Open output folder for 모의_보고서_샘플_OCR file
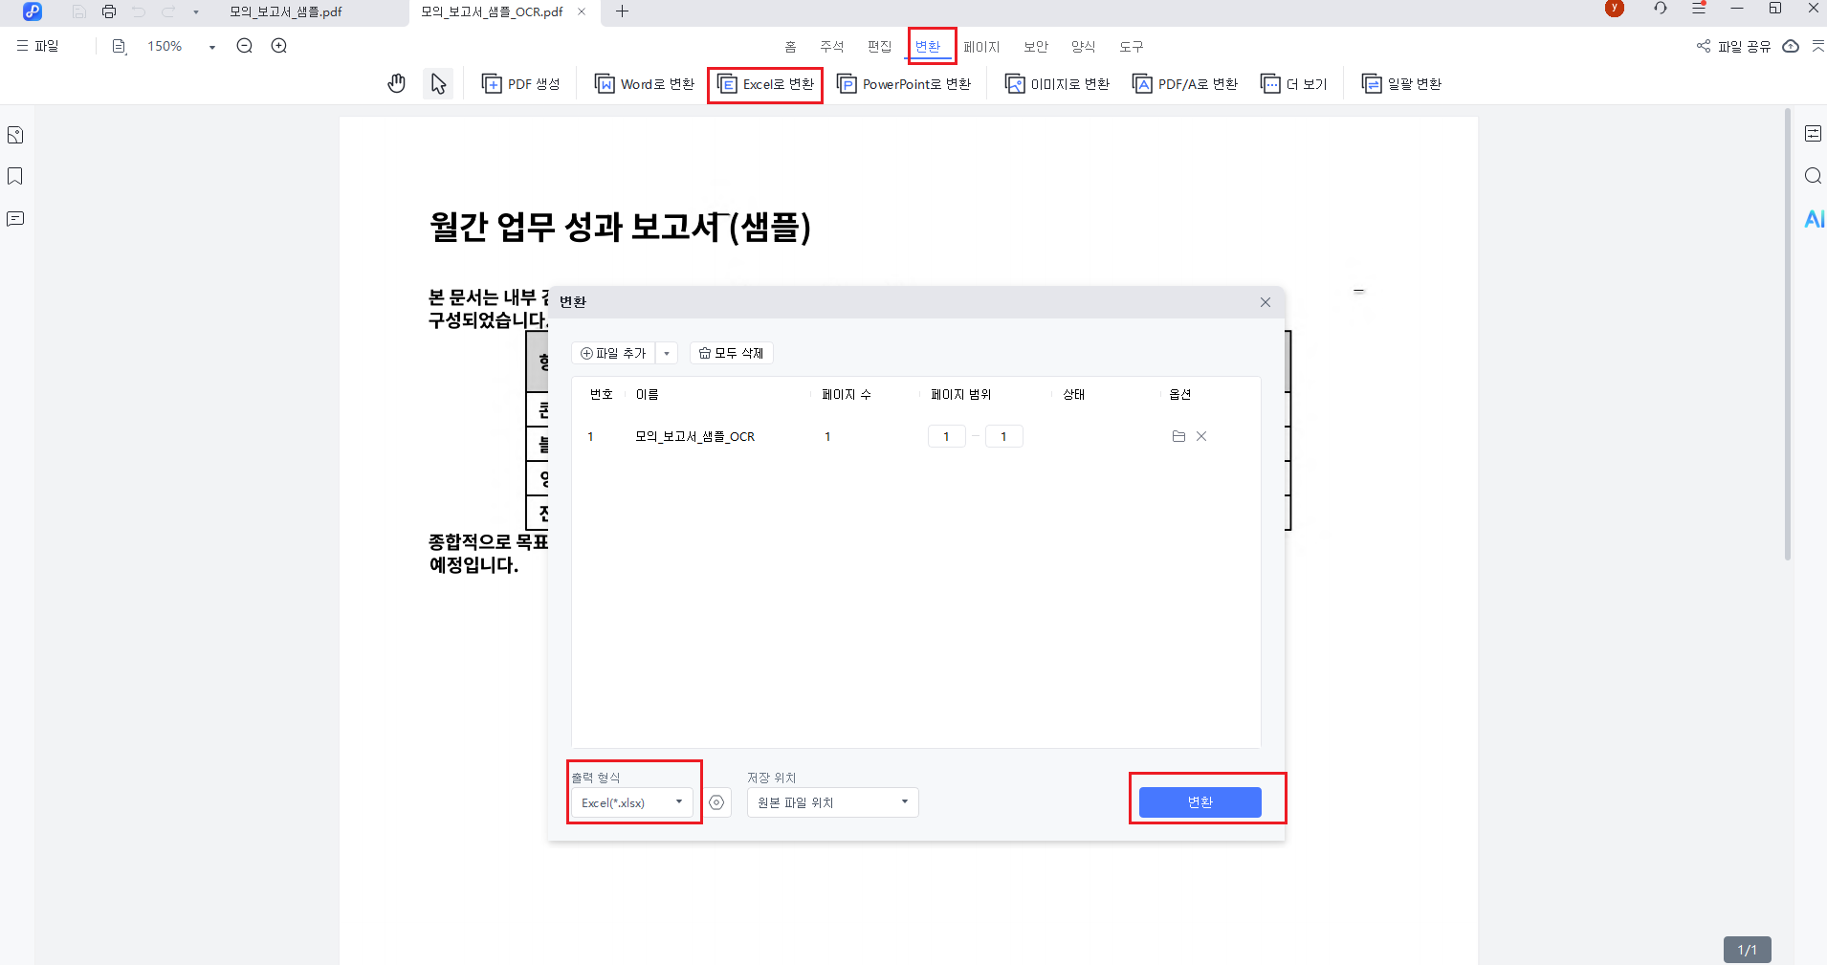This screenshot has width=1827, height=965. click(1178, 436)
